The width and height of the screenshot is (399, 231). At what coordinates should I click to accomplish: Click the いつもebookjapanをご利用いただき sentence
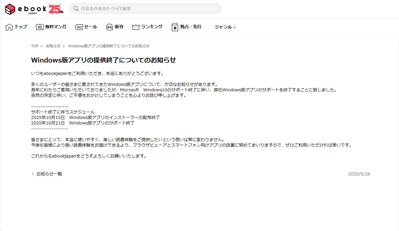click(x=98, y=73)
